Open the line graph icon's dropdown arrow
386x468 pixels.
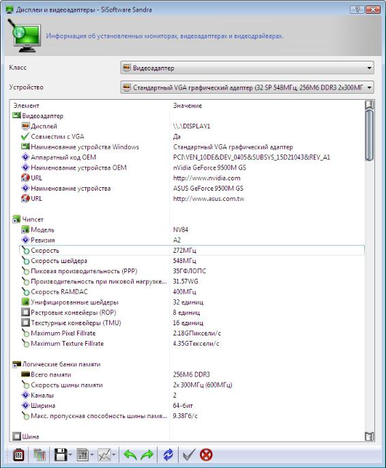[x=114, y=455]
